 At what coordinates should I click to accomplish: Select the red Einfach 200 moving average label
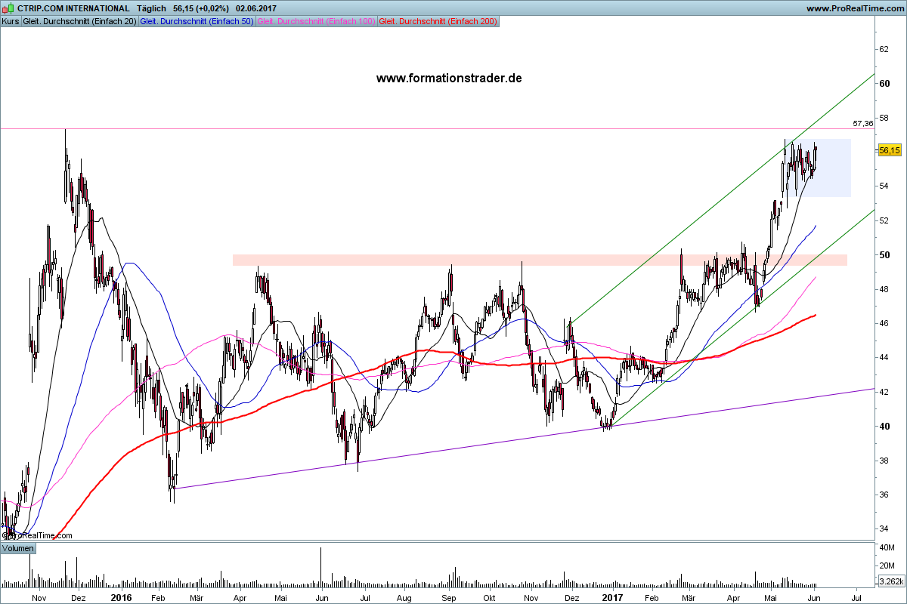pos(438,21)
